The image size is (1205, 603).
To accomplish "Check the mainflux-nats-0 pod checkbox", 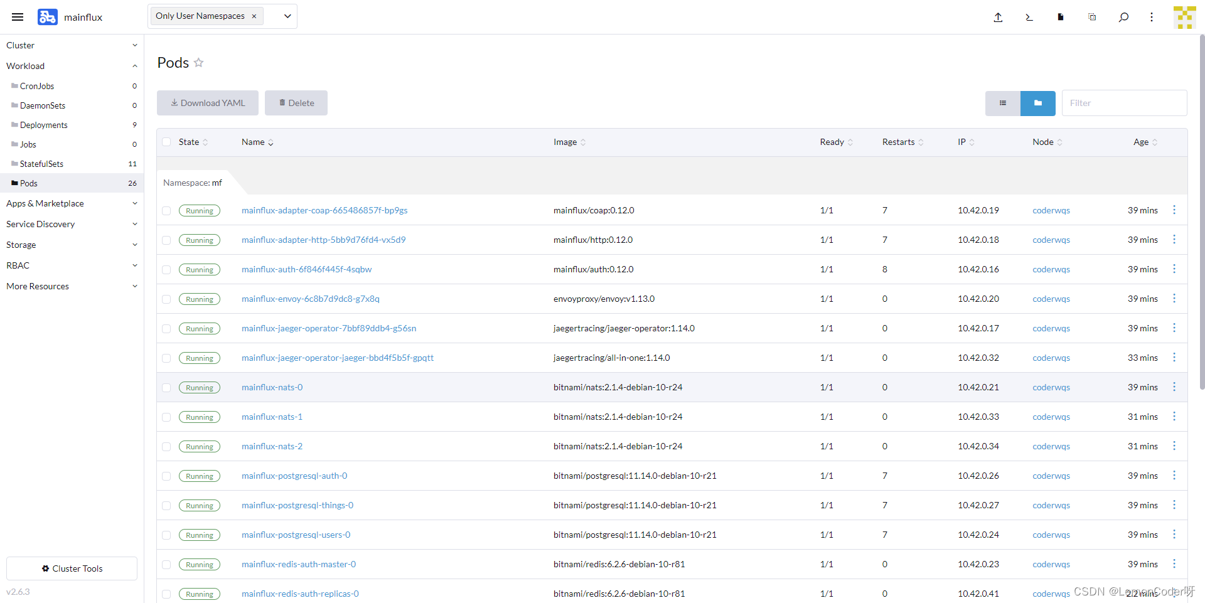I will click(166, 388).
